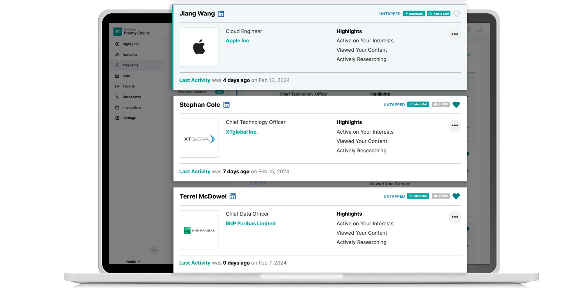
Task: Select Prospects in the sidebar
Action: [136, 65]
